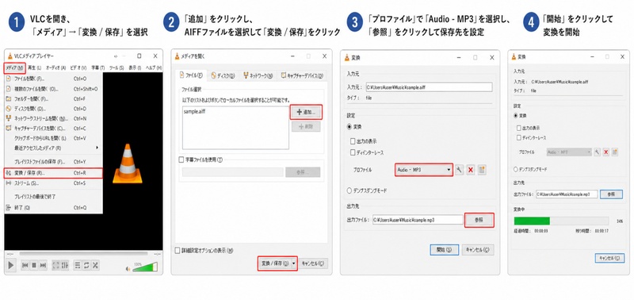Screen dimensions: 634x300
Task: Click 参照 button in converting dialog
Action: point(611,194)
